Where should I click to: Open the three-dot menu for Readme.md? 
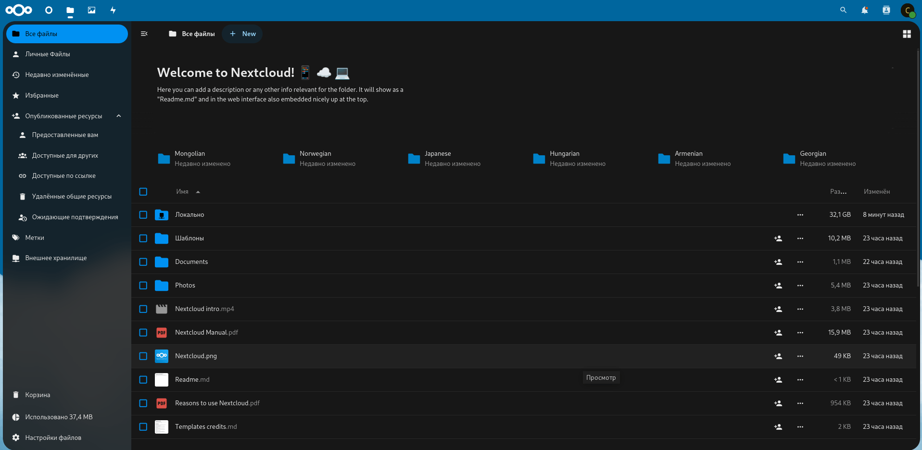(800, 380)
